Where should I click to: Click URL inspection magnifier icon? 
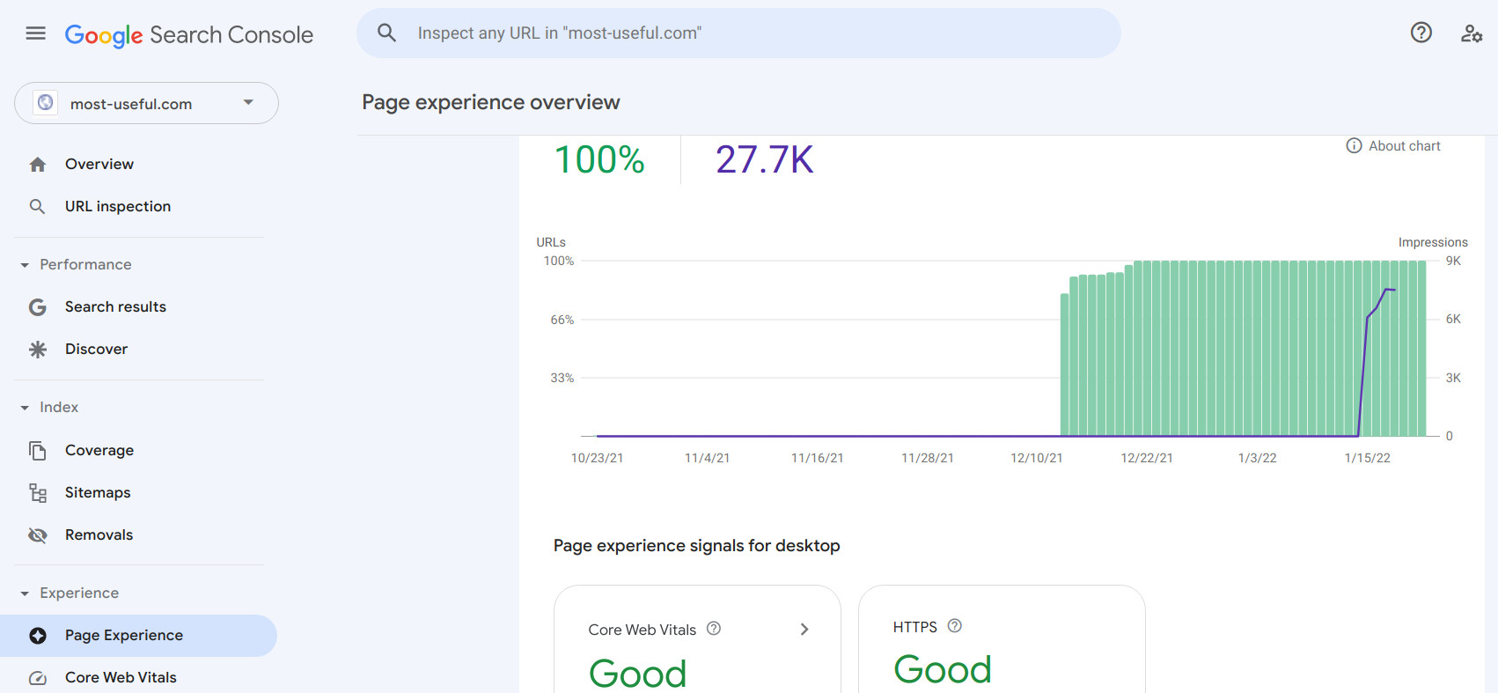coord(37,207)
